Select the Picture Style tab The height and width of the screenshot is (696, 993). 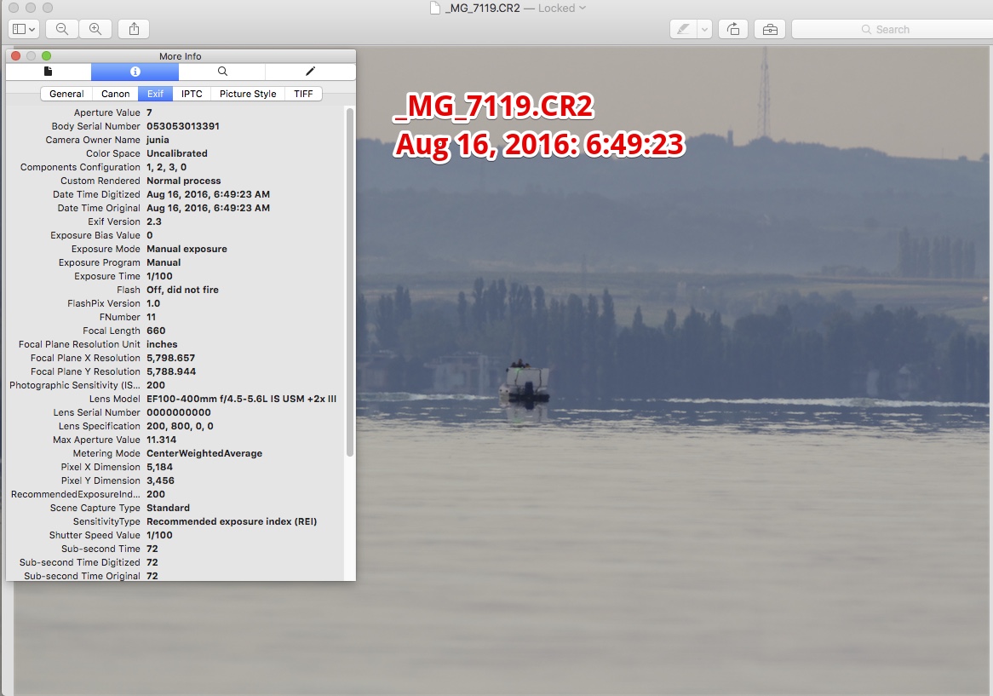pyautogui.click(x=248, y=94)
